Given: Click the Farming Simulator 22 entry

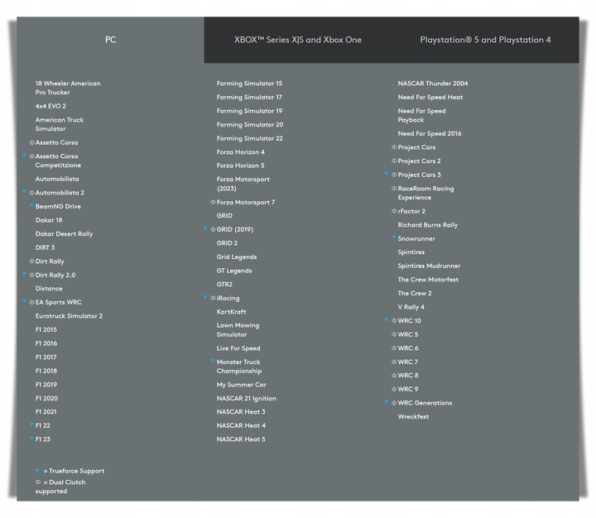Looking at the screenshot, I should coord(249,138).
